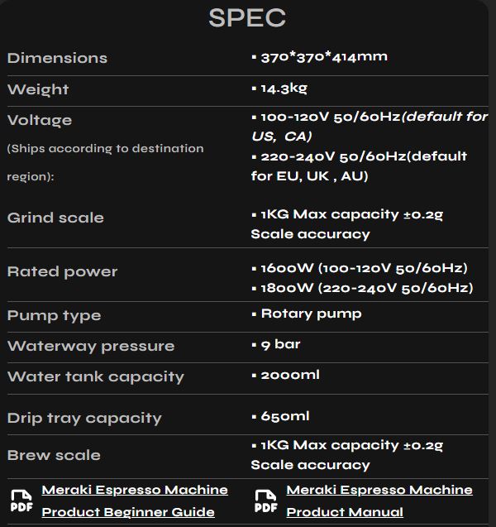Click the 9 bar waterway pressure value
The image size is (496, 527).
(x=280, y=344)
